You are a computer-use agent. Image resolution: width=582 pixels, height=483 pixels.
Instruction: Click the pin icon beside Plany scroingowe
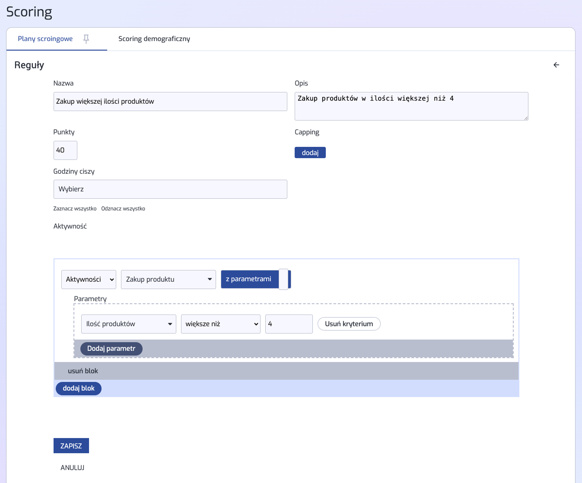(86, 39)
